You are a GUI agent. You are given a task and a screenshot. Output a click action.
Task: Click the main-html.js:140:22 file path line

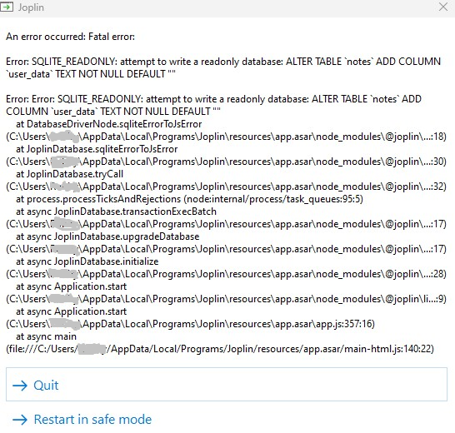[x=220, y=349]
